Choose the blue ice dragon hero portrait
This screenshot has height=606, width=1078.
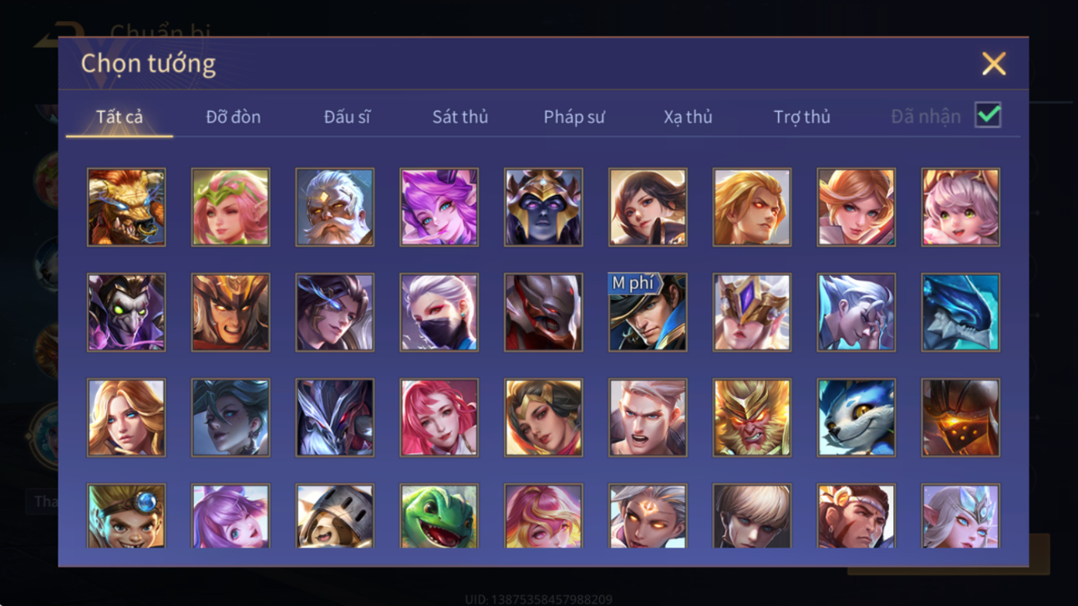[960, 313]
